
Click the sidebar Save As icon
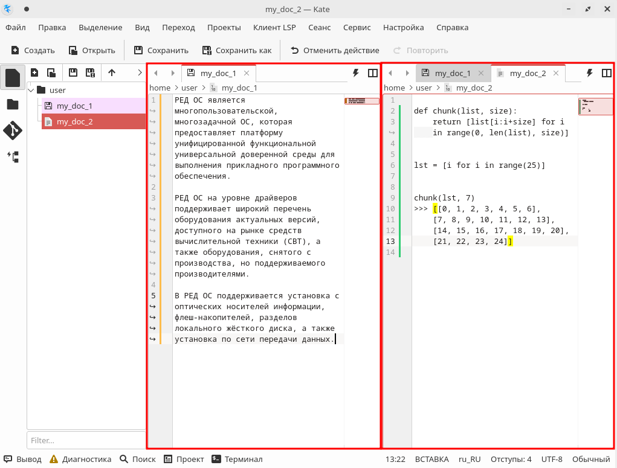90,72
